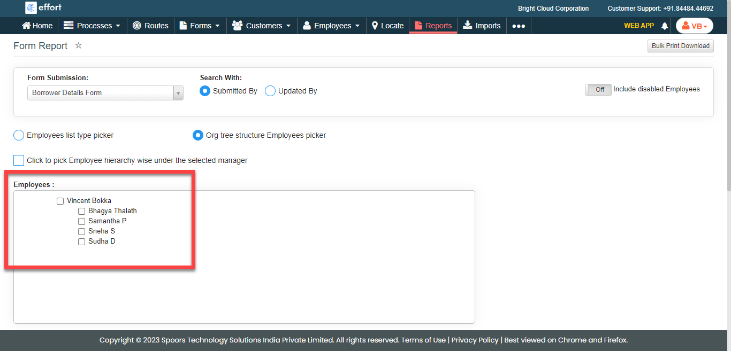Click the Bulk Print Download button
The image size is (731, 351).
click(680, 46)
